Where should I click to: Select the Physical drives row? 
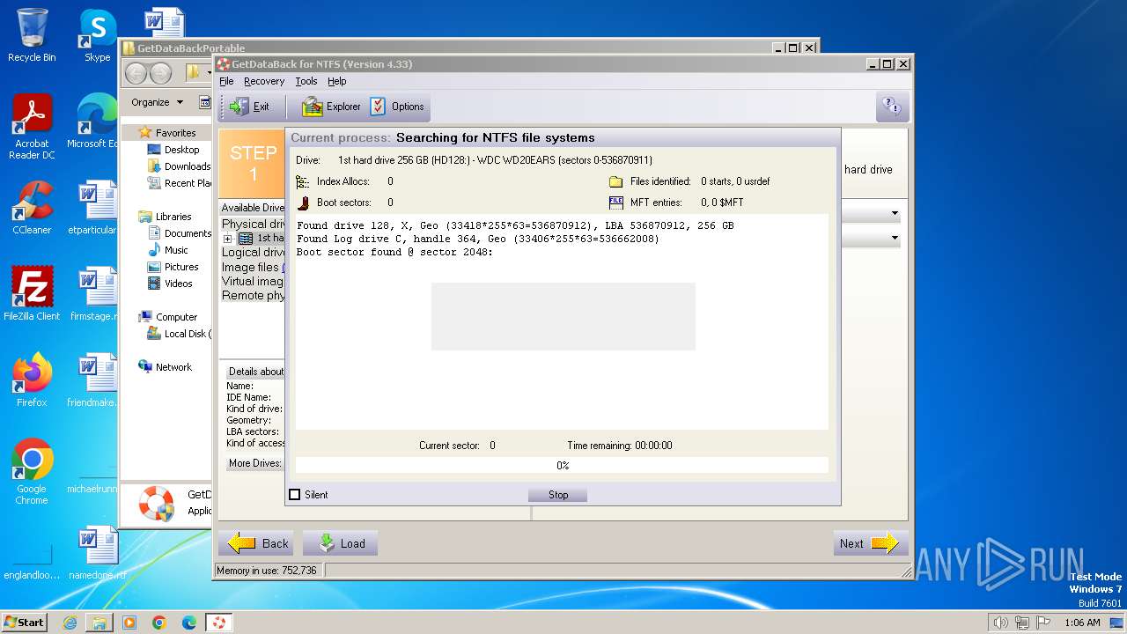(x=253, y=224)
